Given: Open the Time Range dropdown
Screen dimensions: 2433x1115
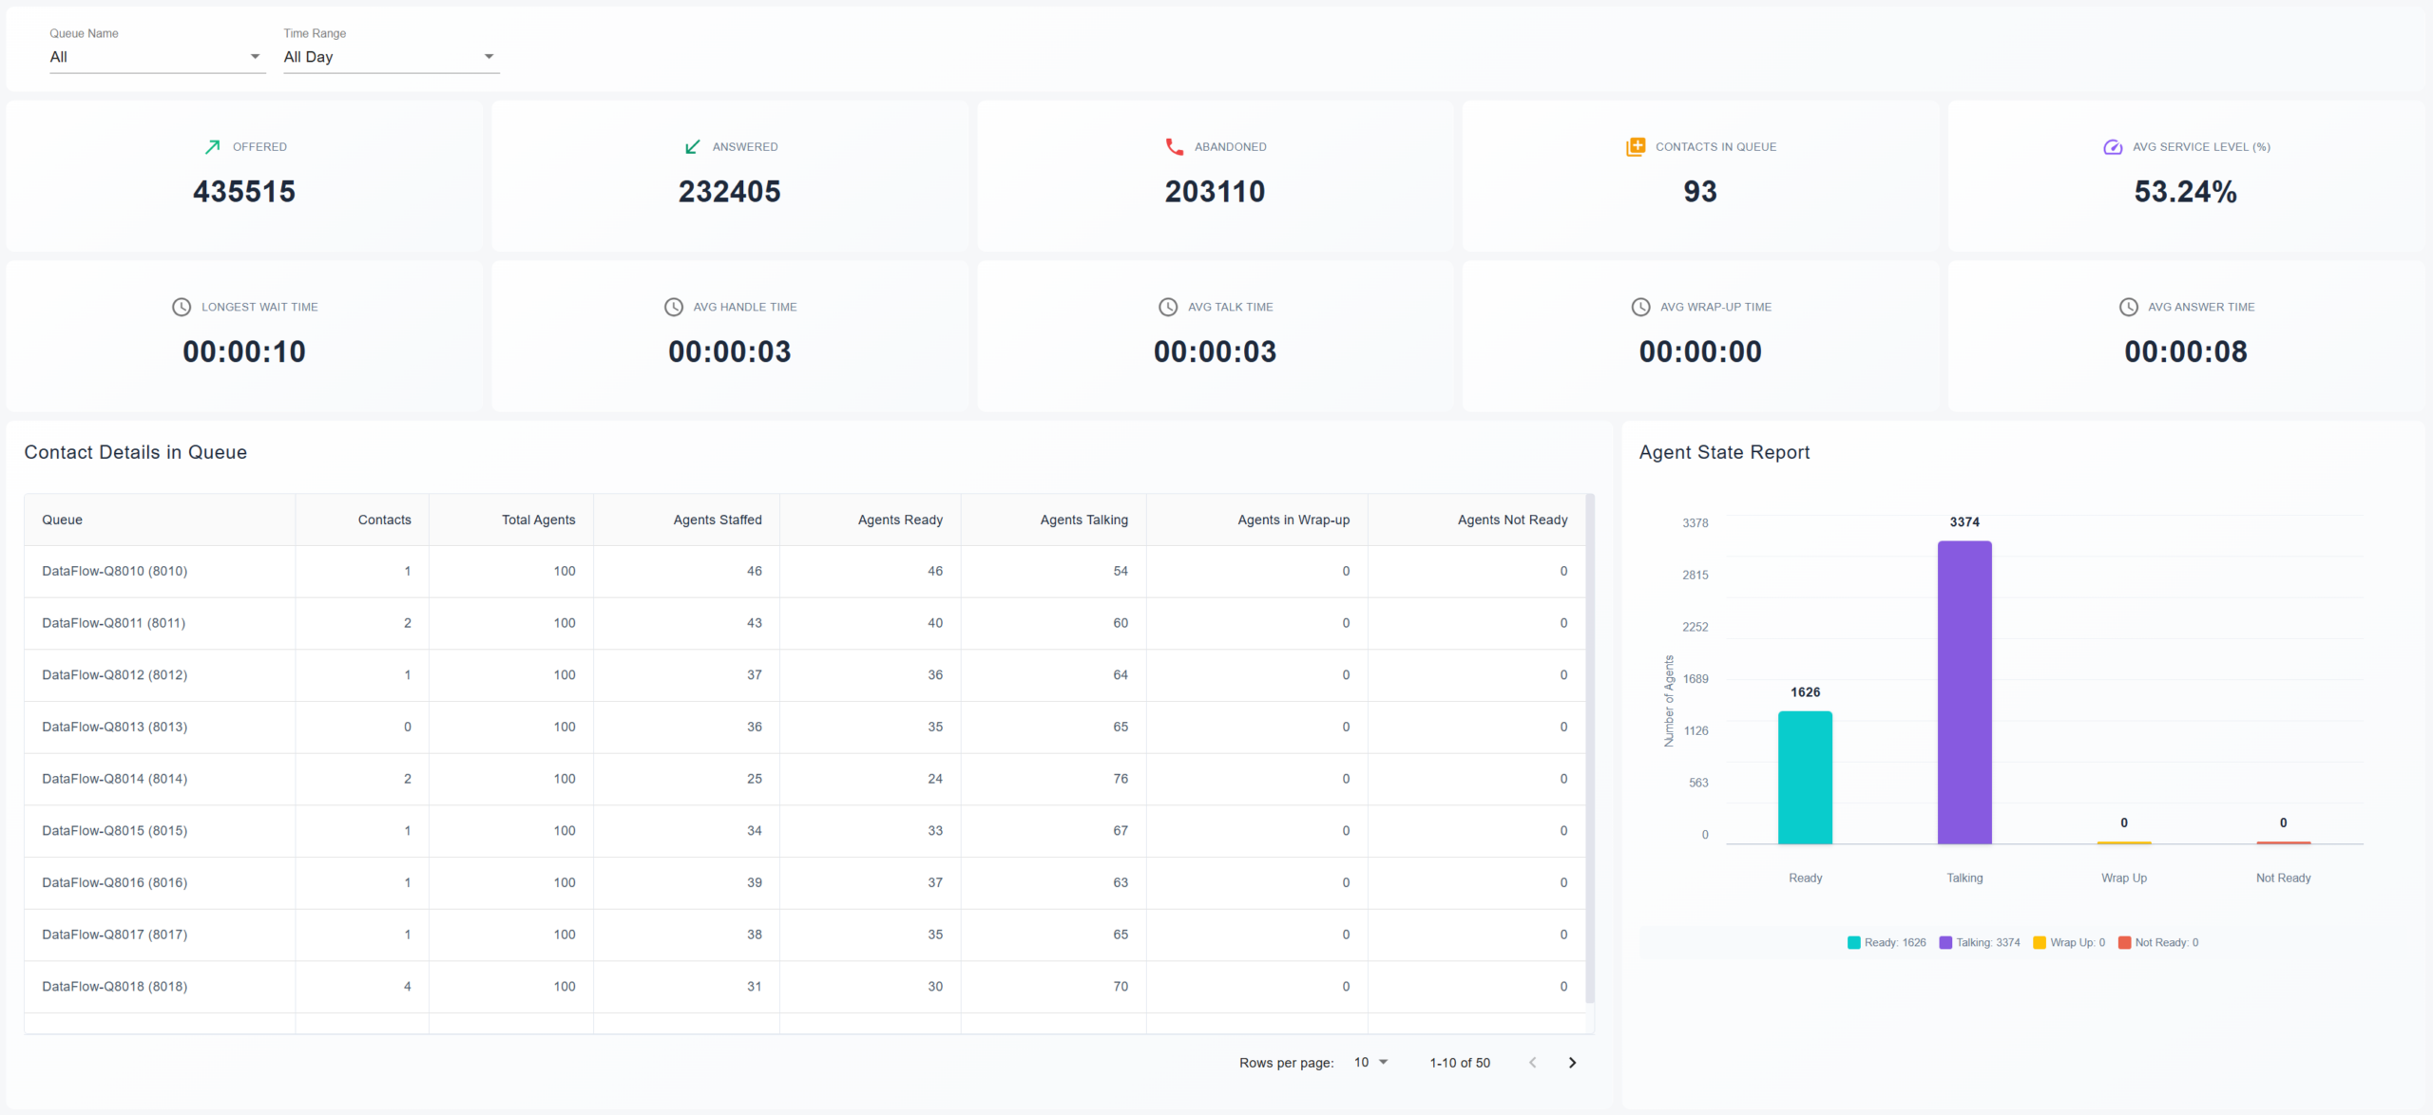Looking at the screenshot, I should click(x=391, y=57).
